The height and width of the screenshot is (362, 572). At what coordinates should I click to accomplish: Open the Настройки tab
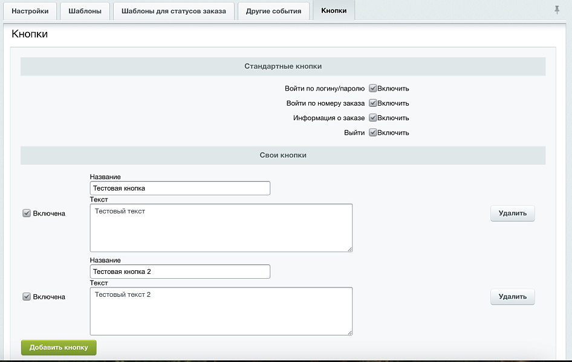30,11
